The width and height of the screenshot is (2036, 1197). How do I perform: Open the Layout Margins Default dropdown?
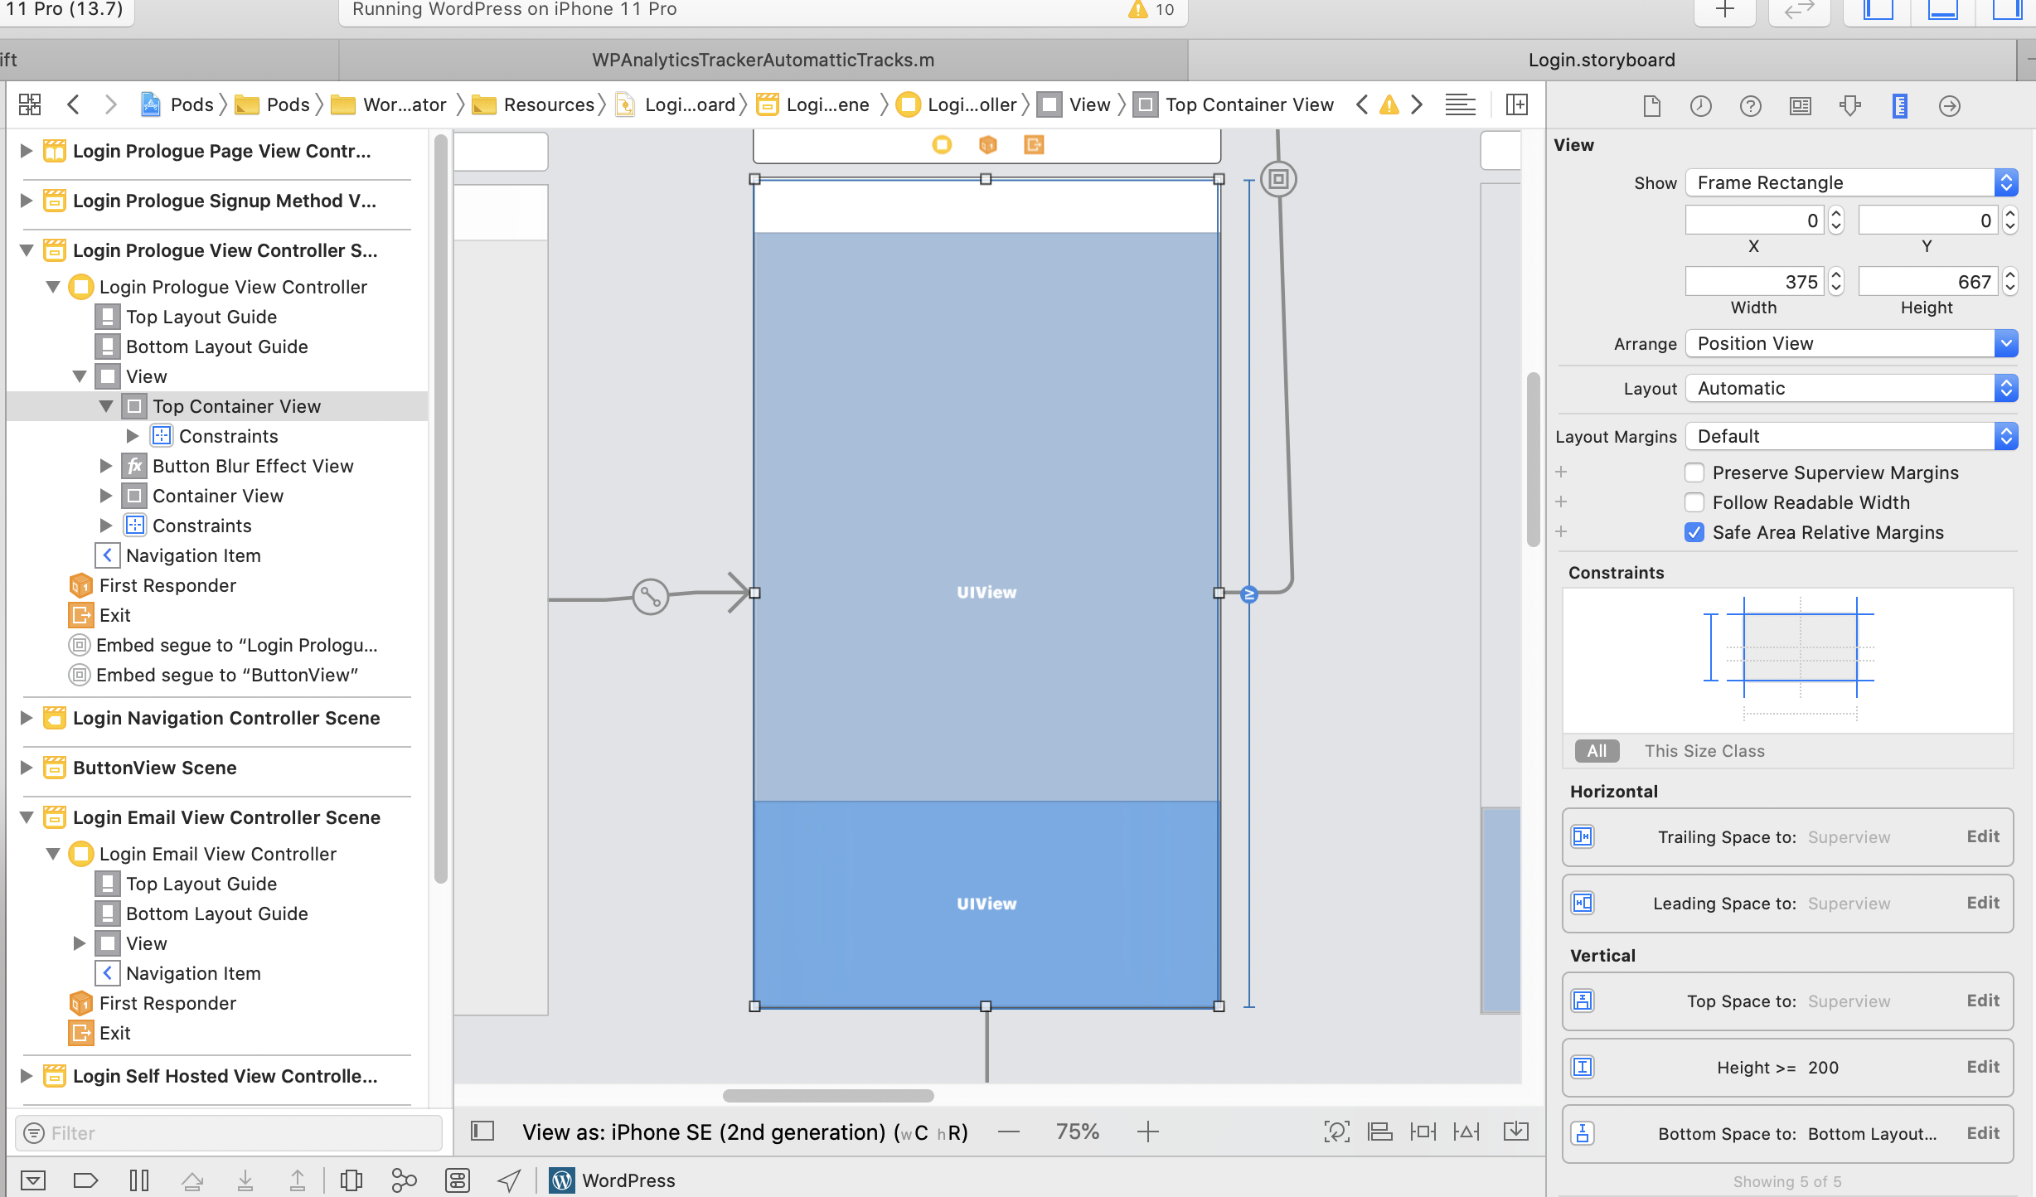pos(1850,436)
